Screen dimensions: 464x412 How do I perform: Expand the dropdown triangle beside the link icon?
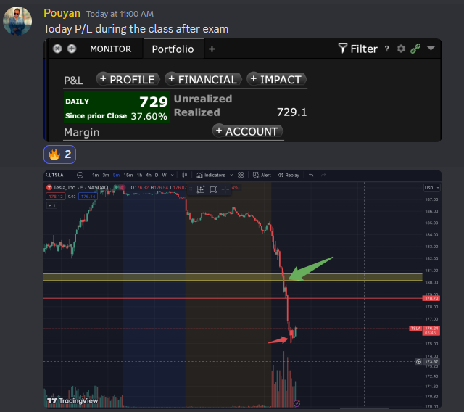click(431, 48)
